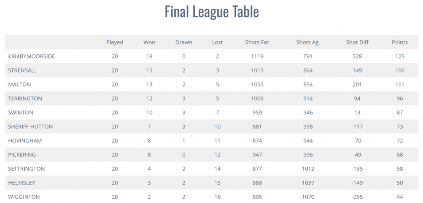Click the PICKERING team name
423x203 pixels.
21,154
